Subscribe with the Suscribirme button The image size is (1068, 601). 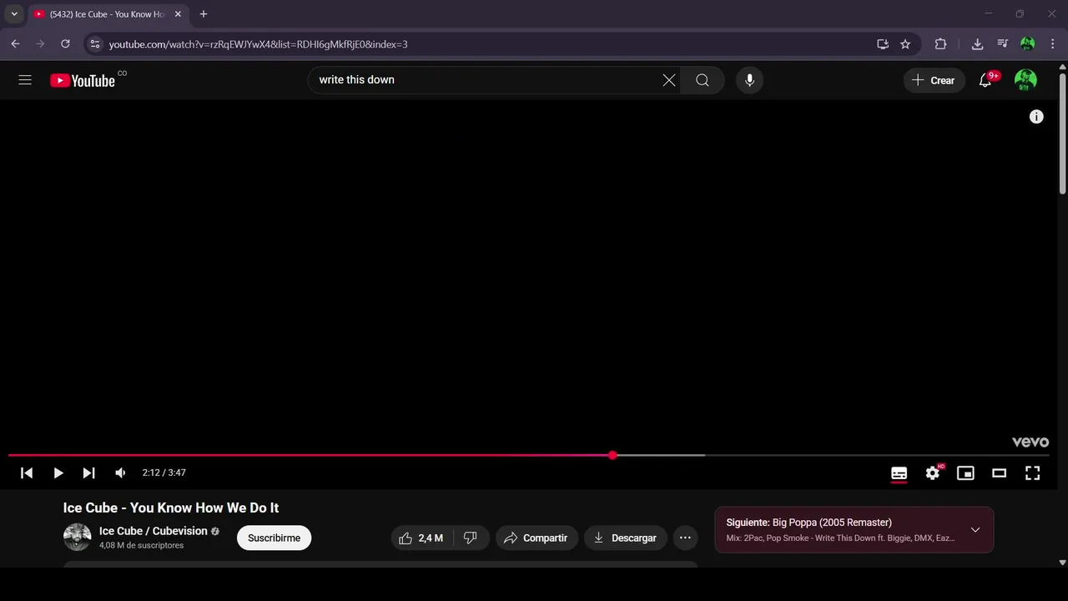point(274,538)
